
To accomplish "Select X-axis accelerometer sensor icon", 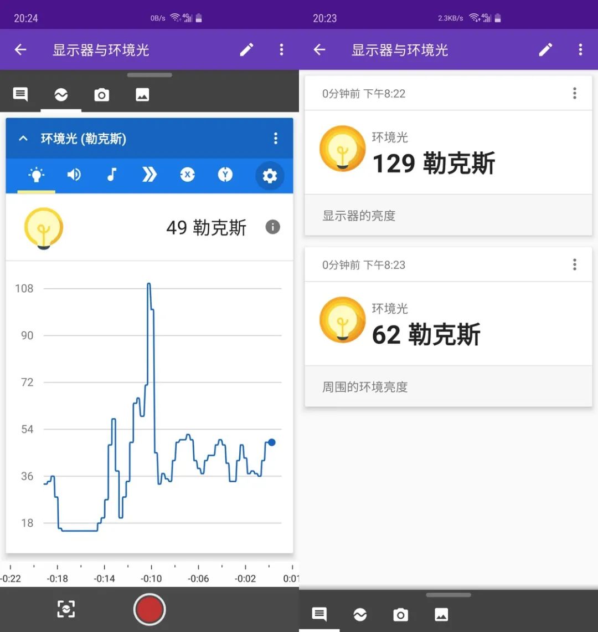I will pos(187,175).
